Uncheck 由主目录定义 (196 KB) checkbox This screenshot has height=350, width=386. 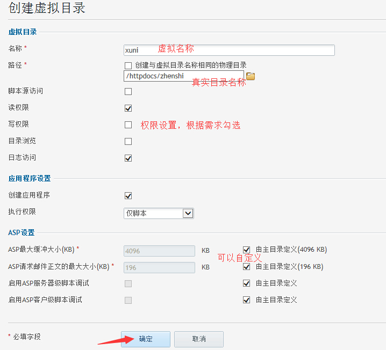[x=247, y=267]
